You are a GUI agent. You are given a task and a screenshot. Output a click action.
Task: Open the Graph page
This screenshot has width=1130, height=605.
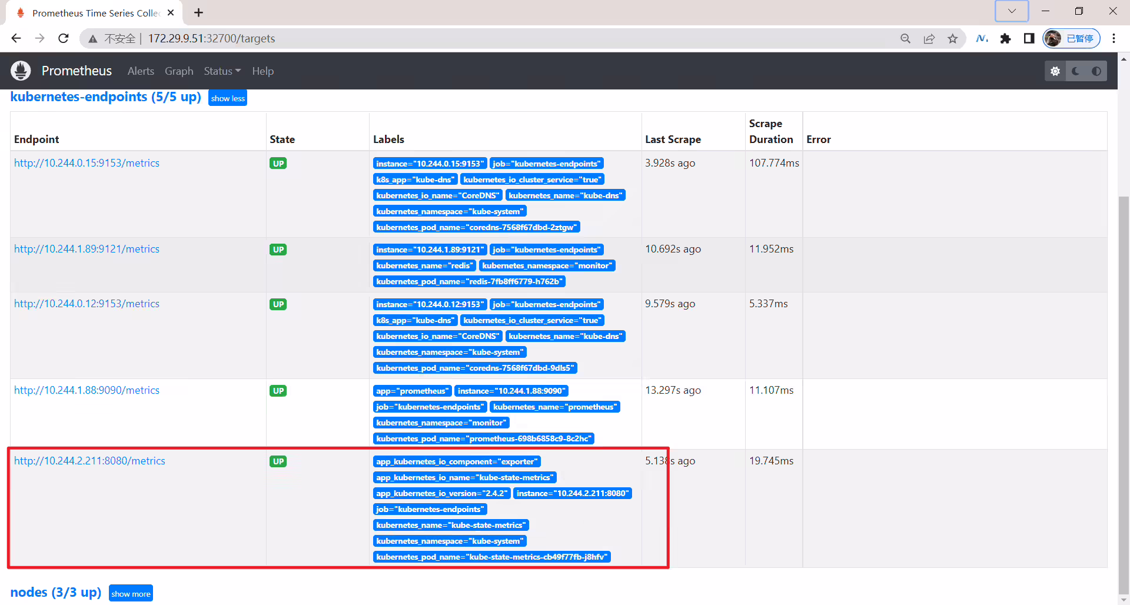click(x=179, y=71)
